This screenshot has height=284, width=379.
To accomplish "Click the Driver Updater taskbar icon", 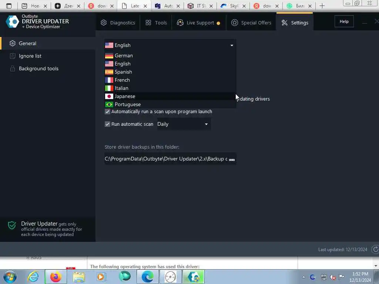I will (194, 277).
